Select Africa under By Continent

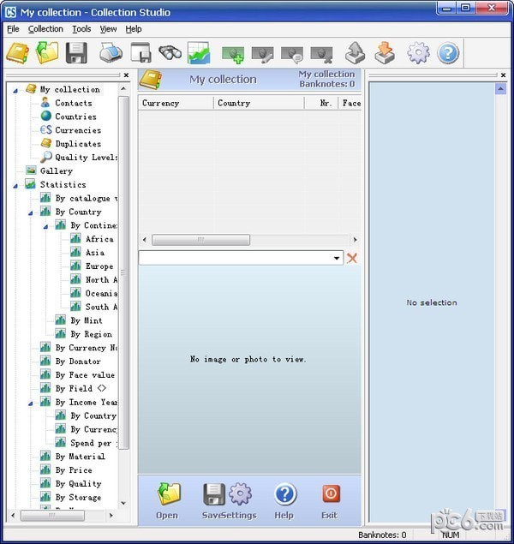[x=99, y=239]
